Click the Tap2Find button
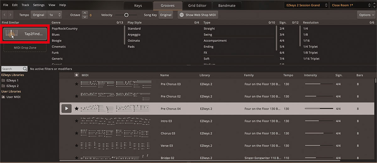Screen dimensions: 377x163 tap(25, 34)
